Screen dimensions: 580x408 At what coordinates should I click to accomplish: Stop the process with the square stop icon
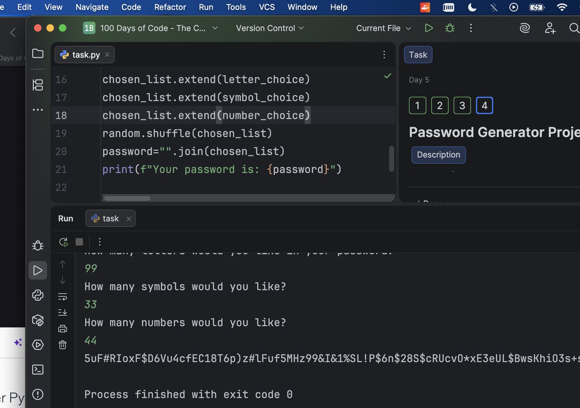click(79, 242)
